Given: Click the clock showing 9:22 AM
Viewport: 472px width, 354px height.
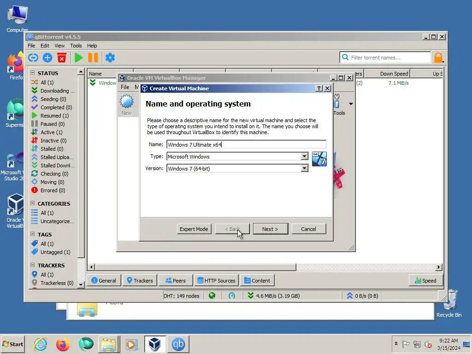Looking at the screenshot, I should [x=448, y=341].
